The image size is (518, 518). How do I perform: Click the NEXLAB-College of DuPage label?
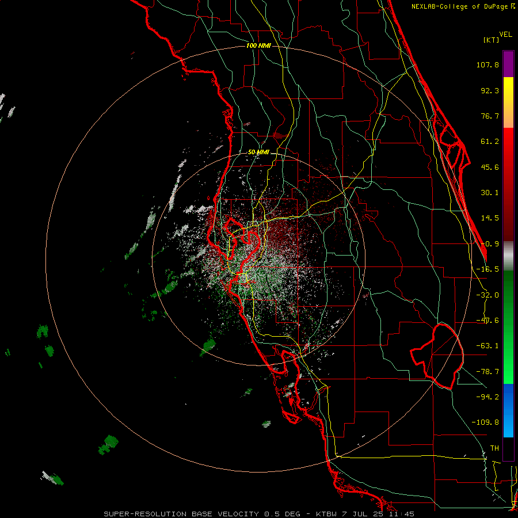(463, 6)
